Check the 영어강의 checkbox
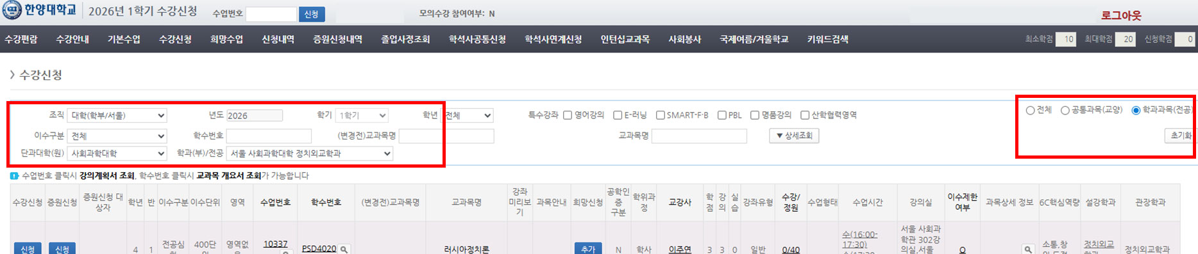Image resolution: width=1198 pixels, height=254 pixels. pos(568,115)
